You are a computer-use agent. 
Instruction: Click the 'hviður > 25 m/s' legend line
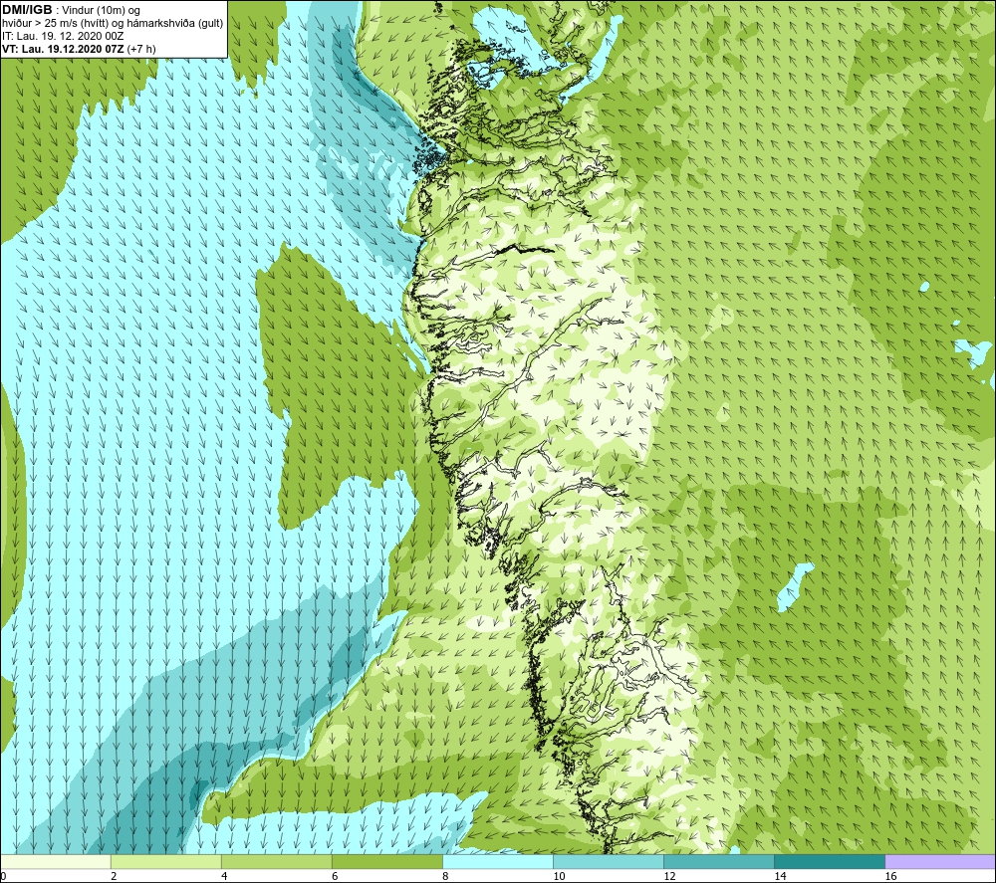click(113, 24)
